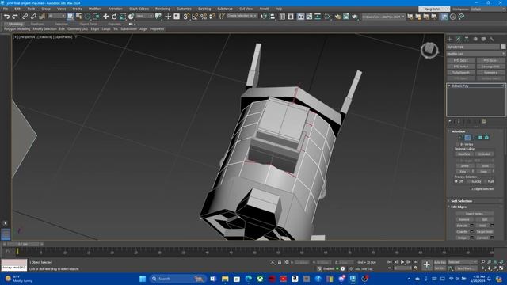Screen dimensions: 507x285
Task: Click the Grow selection button
Action: click(x=485, y=165)
